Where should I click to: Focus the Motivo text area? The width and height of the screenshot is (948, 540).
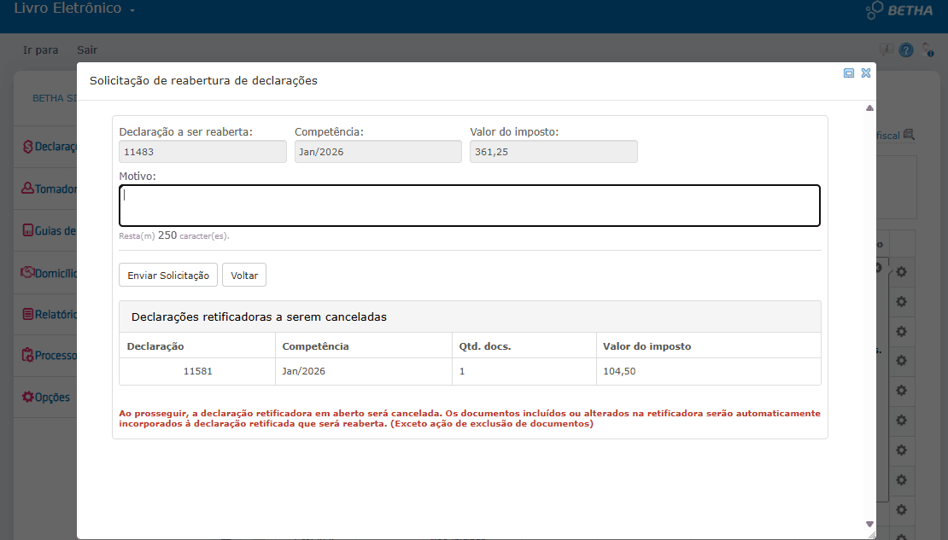click(469, 206)
